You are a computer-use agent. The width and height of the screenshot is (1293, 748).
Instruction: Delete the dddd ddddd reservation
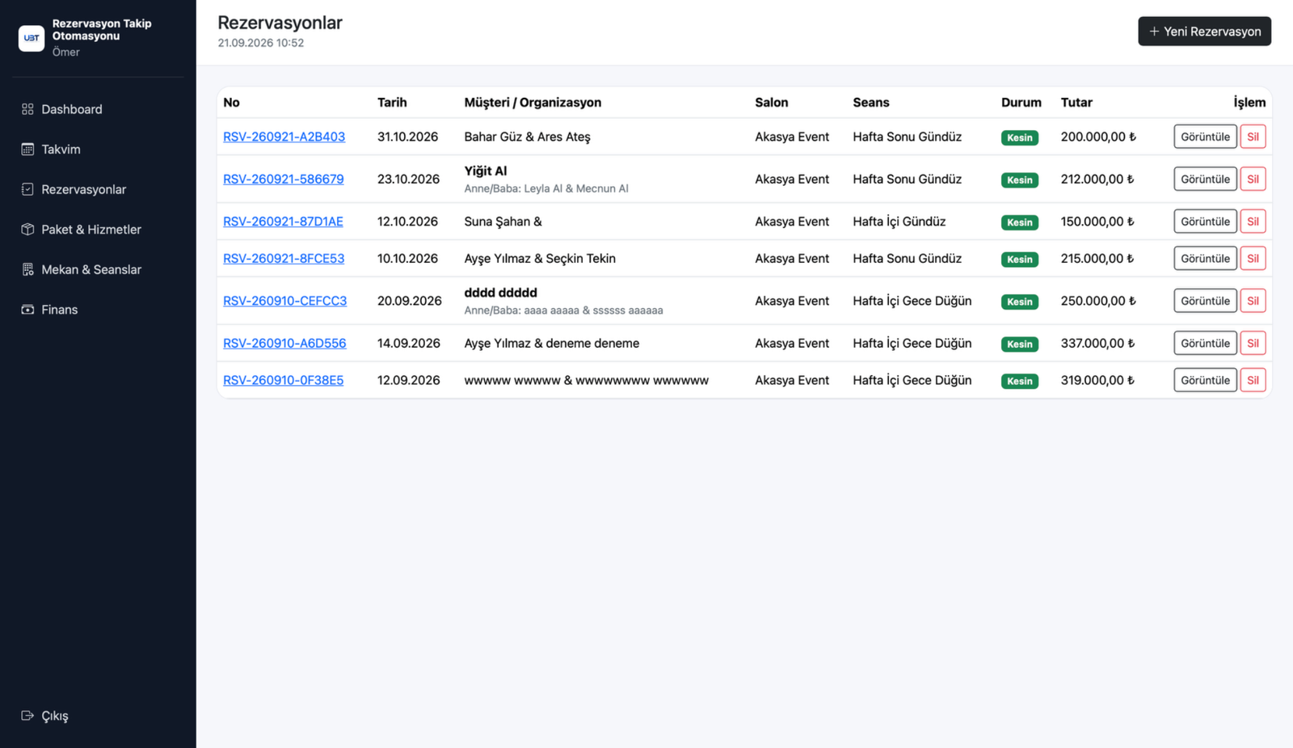point(1253,301)
